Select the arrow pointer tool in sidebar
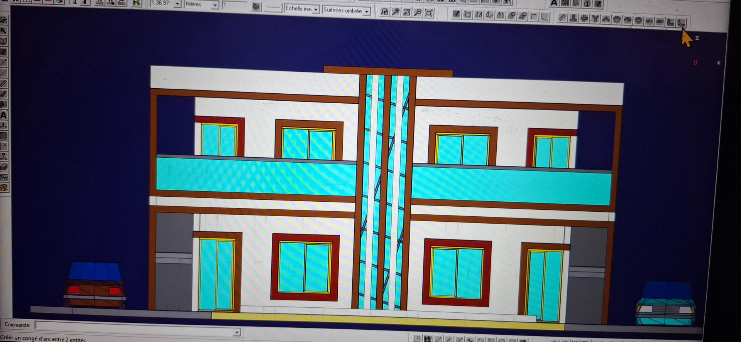 tap(4, 31)
